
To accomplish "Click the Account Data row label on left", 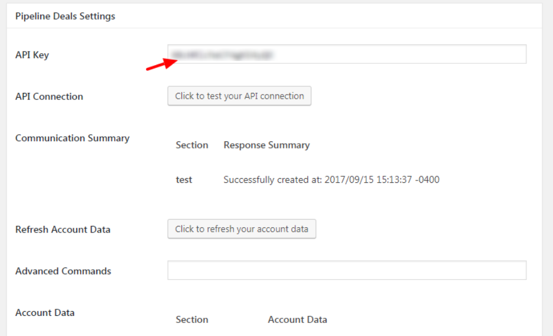I will coord(45,312).
